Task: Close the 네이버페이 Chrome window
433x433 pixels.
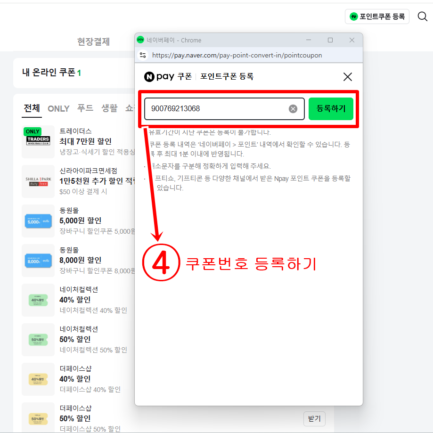Action: [x=352, y=40]
